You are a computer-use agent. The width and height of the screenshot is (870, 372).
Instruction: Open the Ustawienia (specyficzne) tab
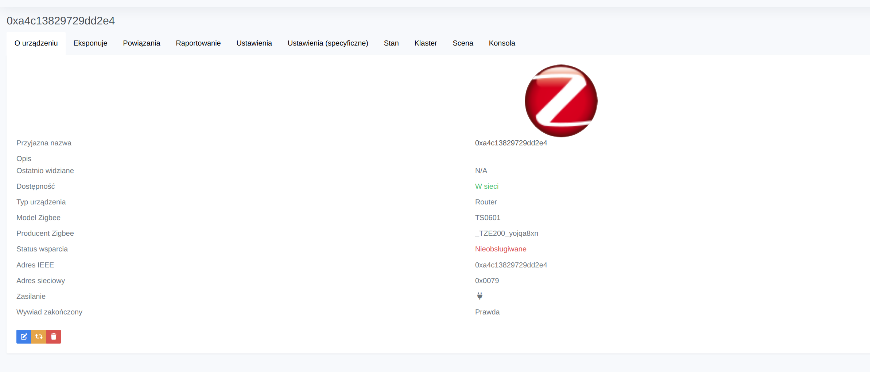327,43
